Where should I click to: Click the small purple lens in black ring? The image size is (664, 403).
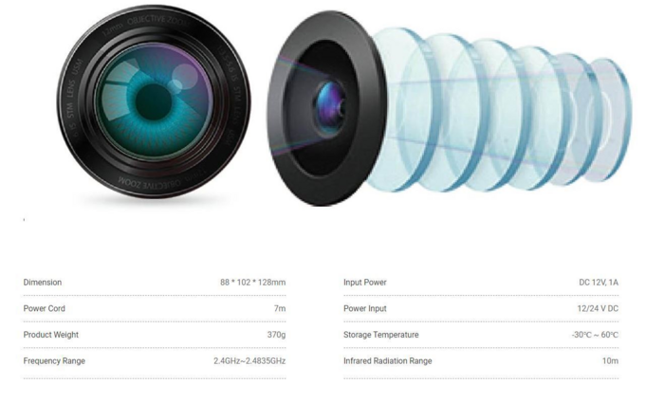tap(330, 104)
